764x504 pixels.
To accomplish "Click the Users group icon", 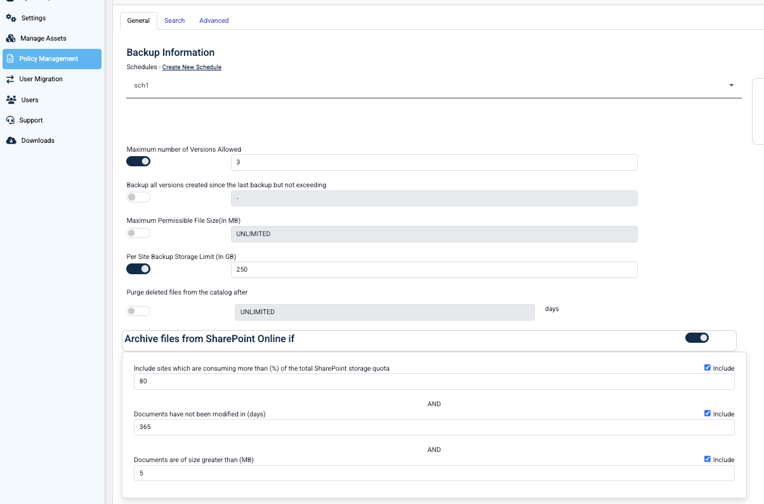I will (11, 100).
